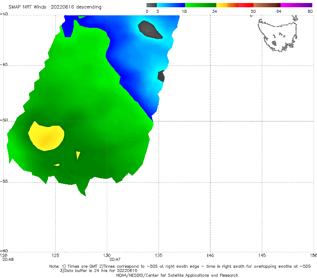
Task: Click the large yellow high-wind patch
Action: 46,136
